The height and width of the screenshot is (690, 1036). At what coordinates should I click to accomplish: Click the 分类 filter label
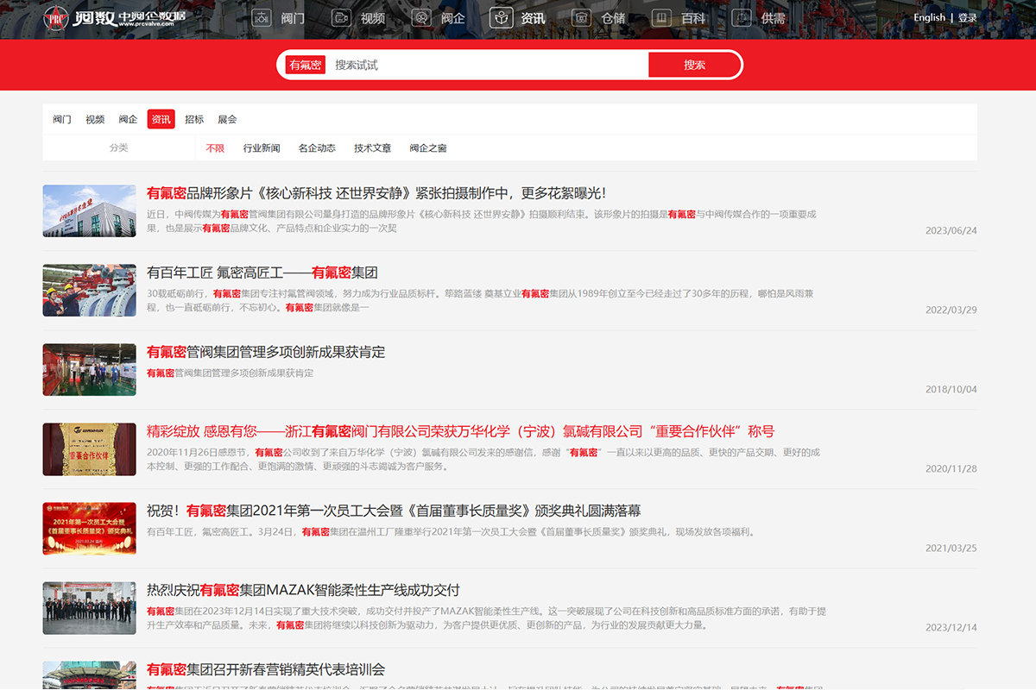point(119,148)
